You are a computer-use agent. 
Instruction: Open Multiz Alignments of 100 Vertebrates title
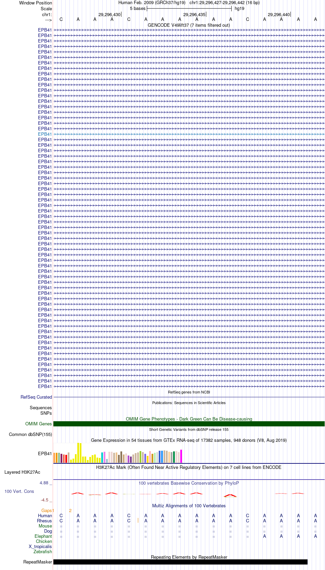click(189, 506)
